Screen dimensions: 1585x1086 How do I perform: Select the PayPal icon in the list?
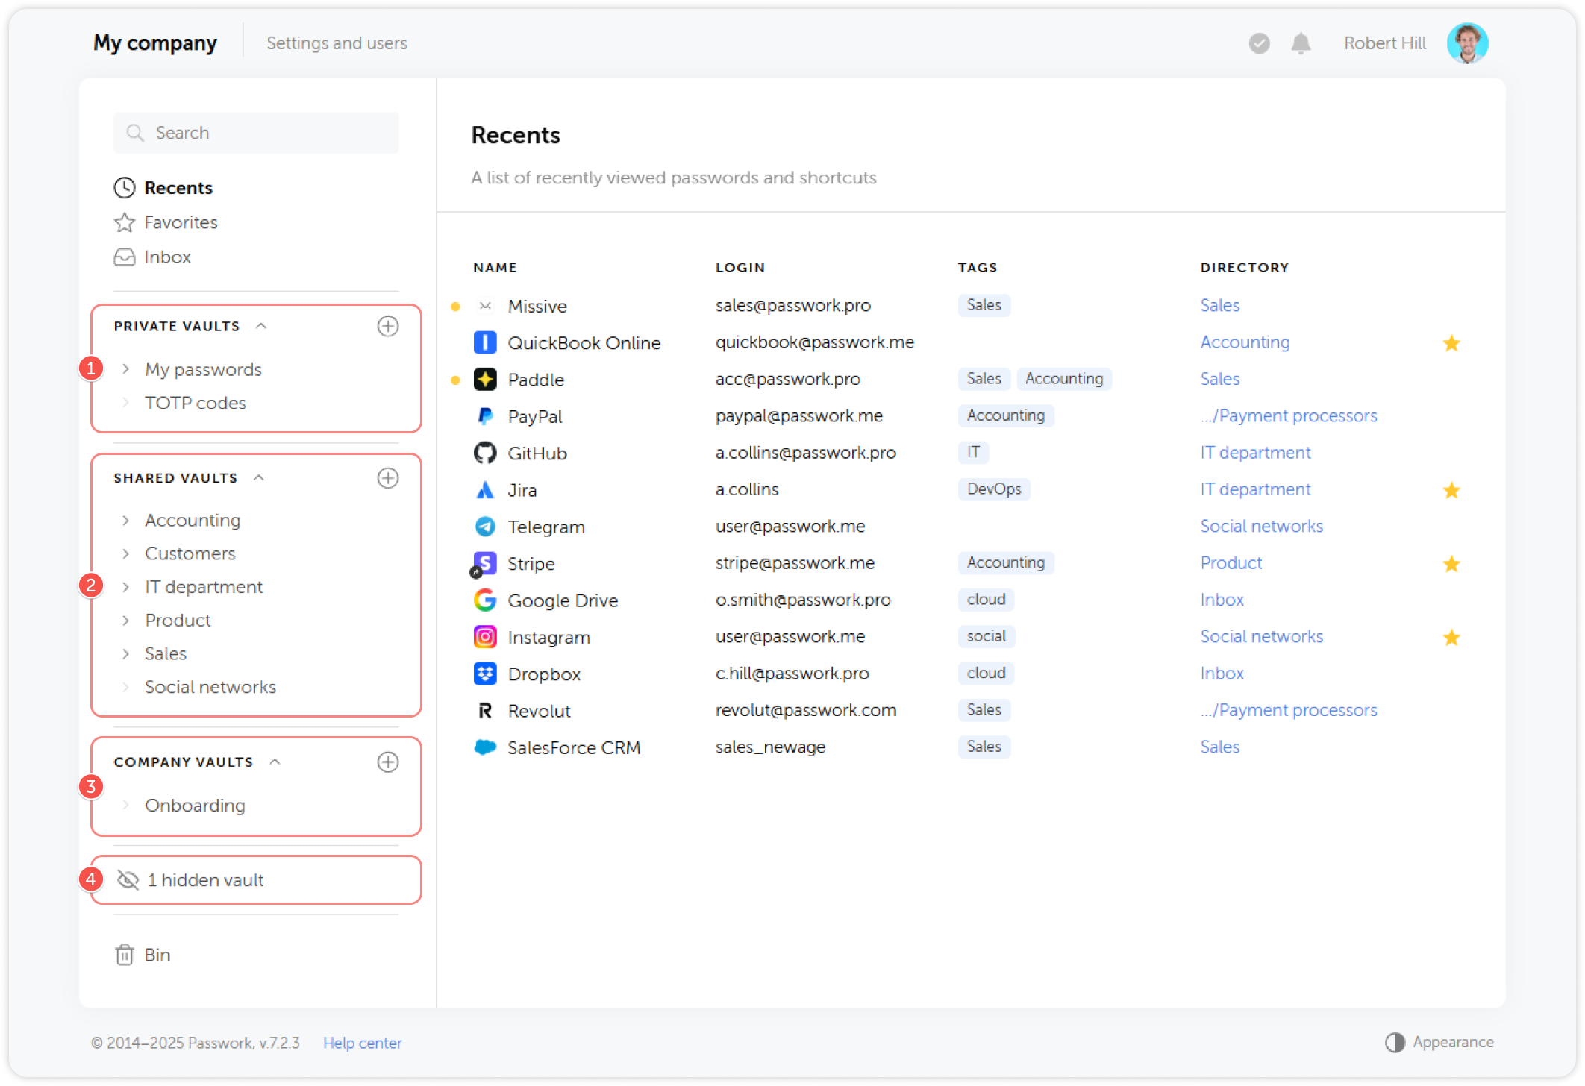484,415
